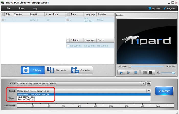179x114 pixels.
Task: Browse for source with folder icon
Action: pos(149,84)
